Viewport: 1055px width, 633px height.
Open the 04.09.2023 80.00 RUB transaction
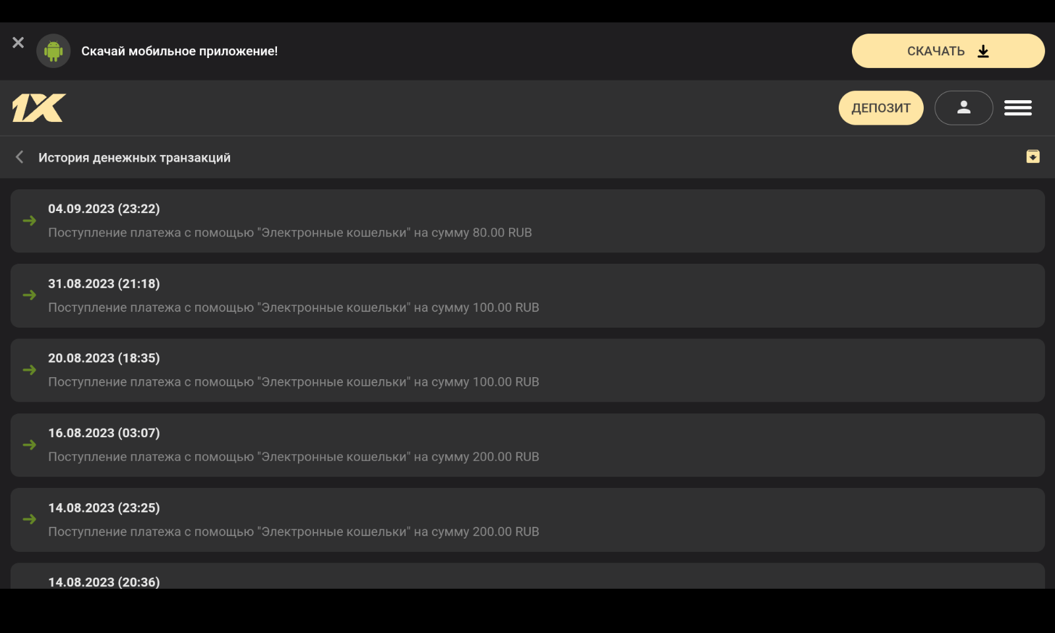click(527, 221)
